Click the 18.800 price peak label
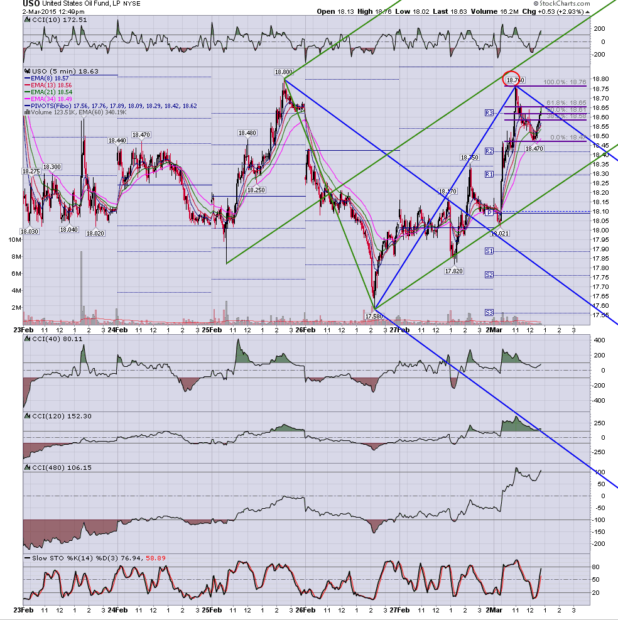This screenshot has width=618, height=620. click(x=283, y=72)
